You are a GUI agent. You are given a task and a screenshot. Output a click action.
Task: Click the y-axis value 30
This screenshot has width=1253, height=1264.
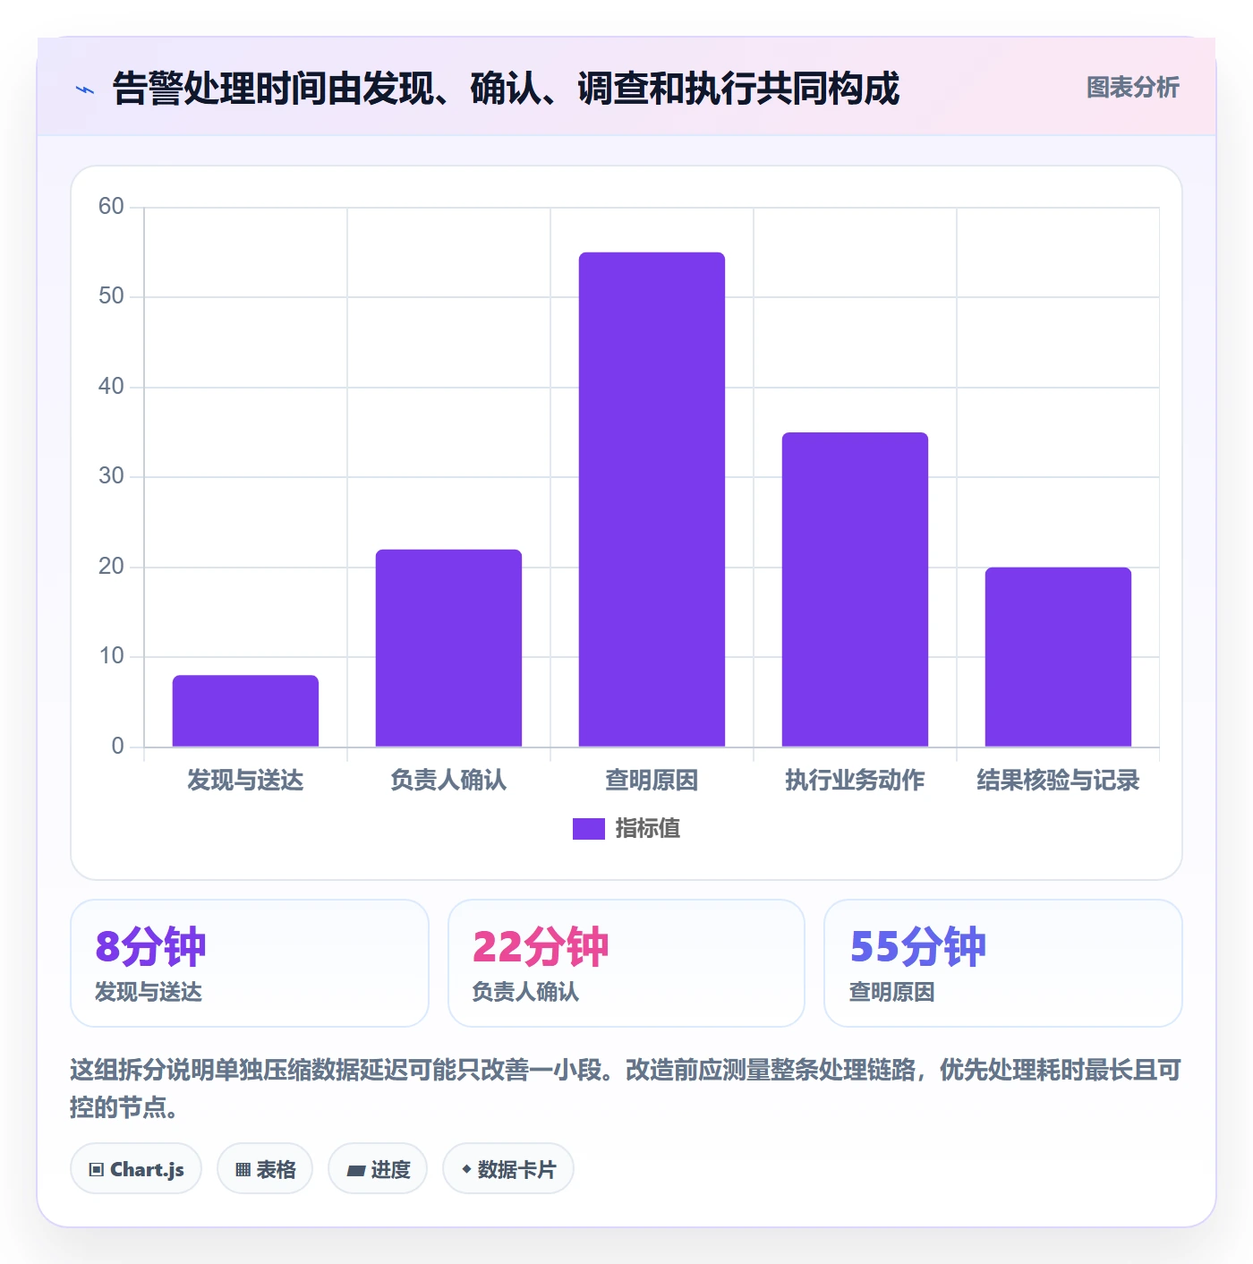click(111, 476)
